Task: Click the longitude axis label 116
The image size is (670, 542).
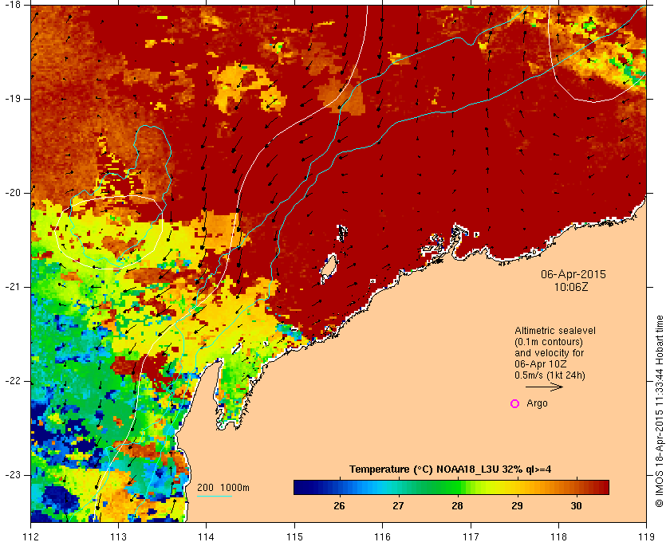Action: tap(382, 536)
